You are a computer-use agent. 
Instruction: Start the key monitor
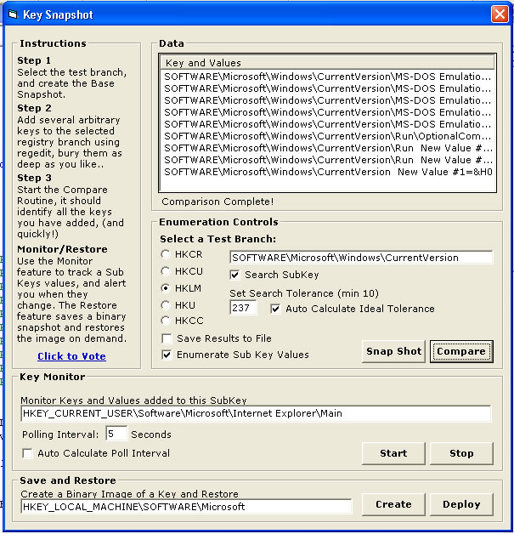tap(393, 453)
